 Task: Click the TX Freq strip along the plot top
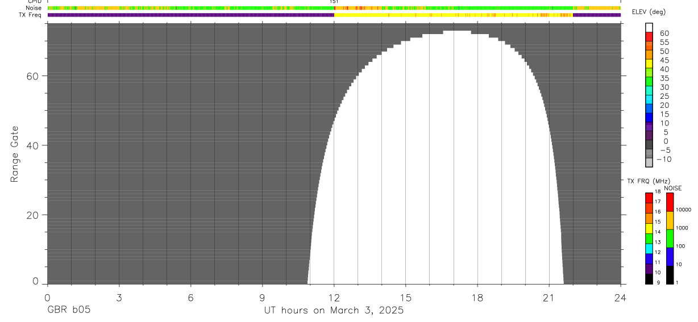[334, 15]
